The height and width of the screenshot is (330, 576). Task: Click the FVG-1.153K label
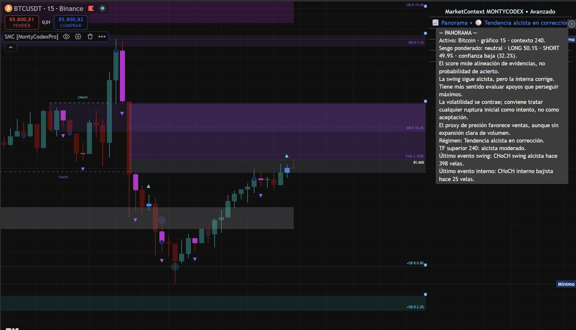[x=415, y=156]
